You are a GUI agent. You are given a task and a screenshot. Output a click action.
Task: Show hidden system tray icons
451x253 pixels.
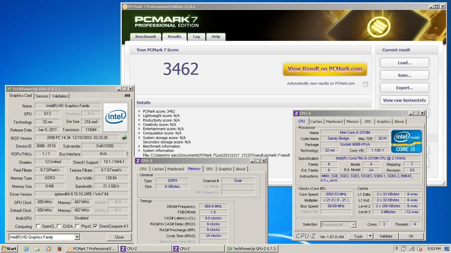coord(397,249)
